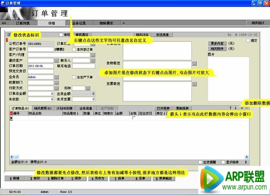Click the minus icon to delete table row
Image resolution: width=270 pixels, height=195 pixels.
(x=247, y=108)
